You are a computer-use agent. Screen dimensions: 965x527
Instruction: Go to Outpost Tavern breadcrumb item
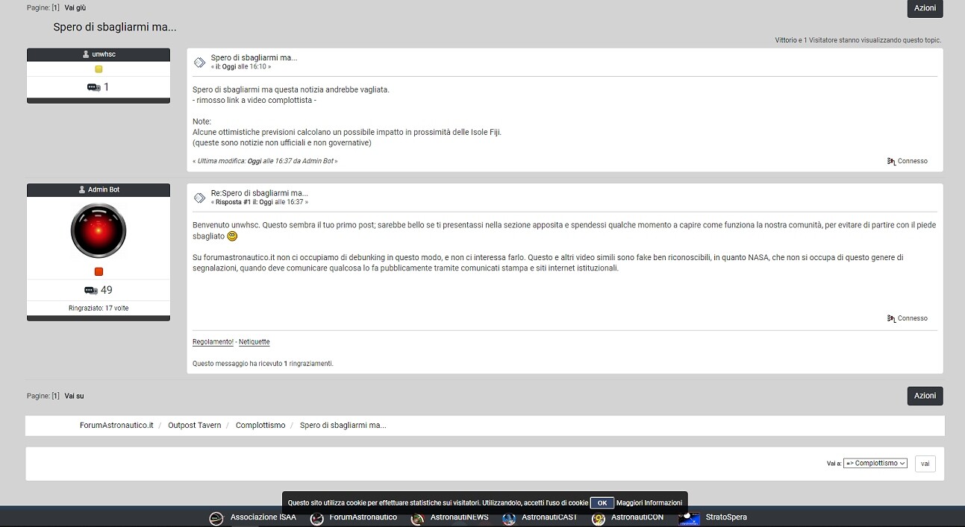click(194, 425)
